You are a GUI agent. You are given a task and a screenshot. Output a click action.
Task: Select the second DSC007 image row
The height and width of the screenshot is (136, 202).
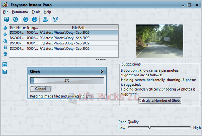point(64,38)
